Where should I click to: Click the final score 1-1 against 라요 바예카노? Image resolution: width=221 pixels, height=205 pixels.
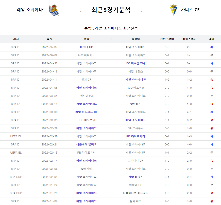tap(189, 55)
